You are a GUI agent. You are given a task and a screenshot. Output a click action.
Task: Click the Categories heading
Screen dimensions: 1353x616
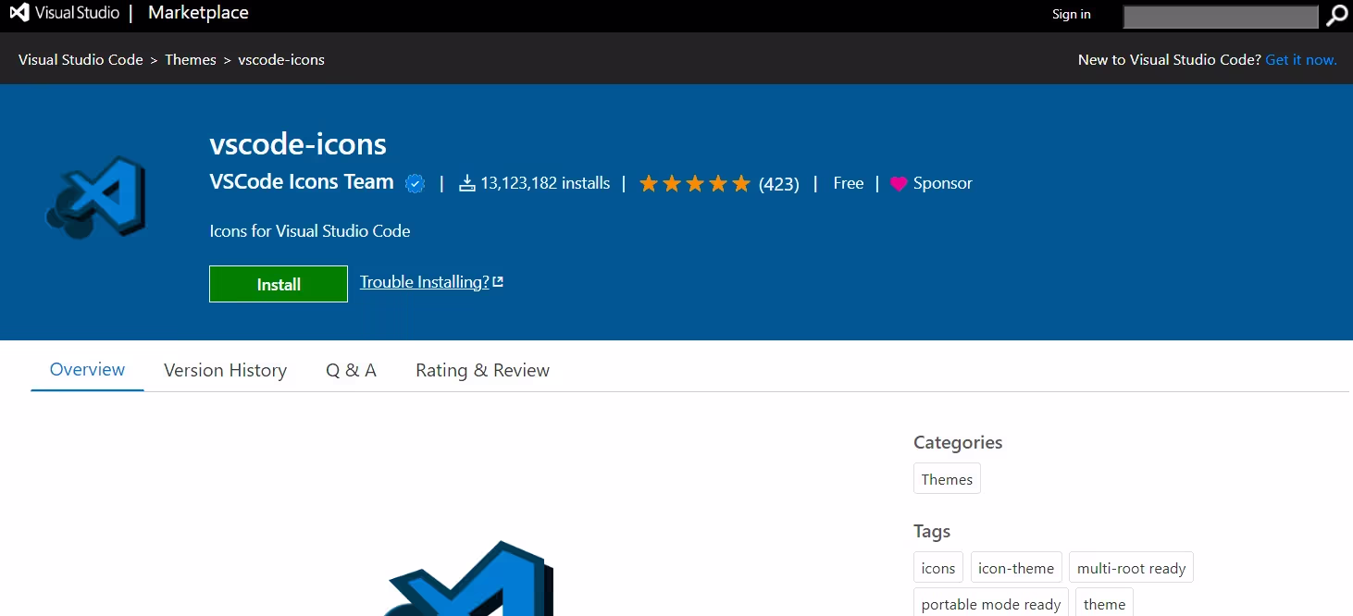tap(958, 442)
